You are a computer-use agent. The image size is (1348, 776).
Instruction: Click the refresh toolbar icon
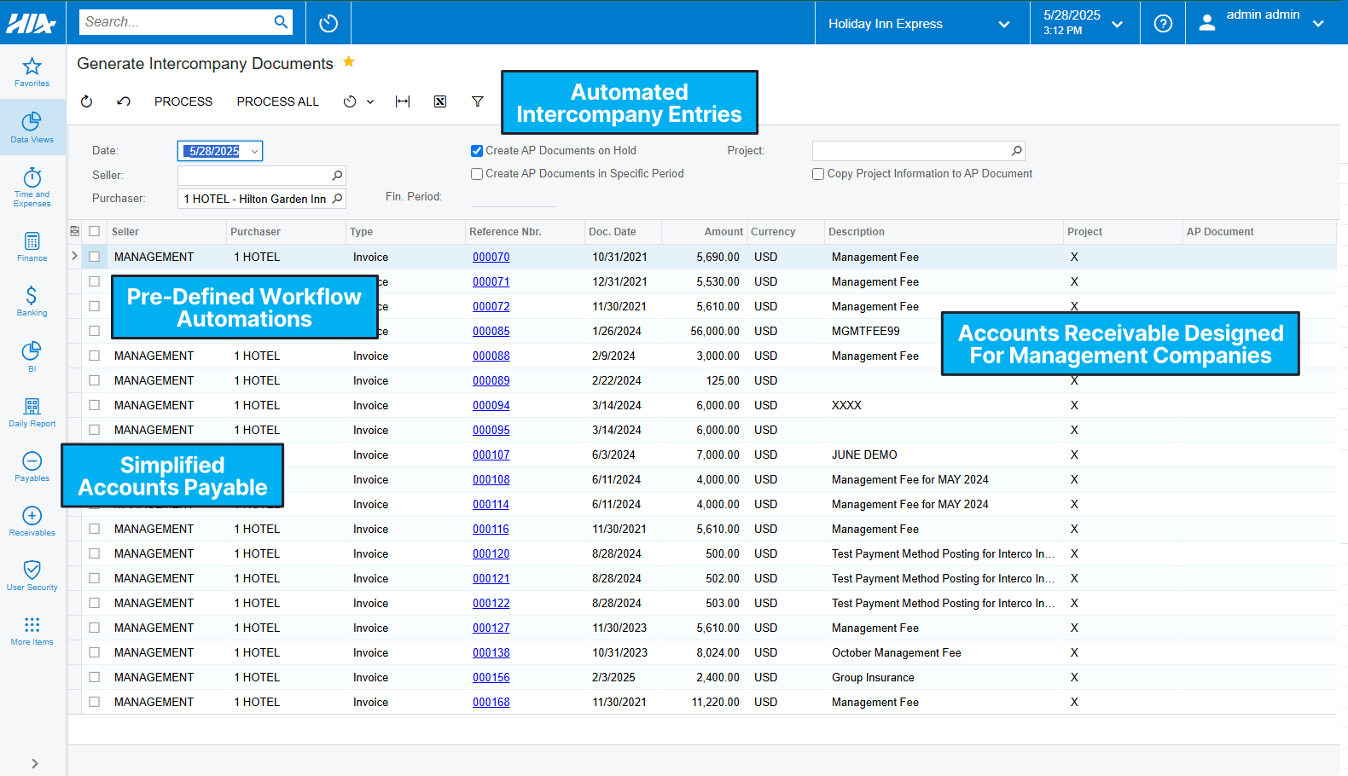[x=86, y=101]
